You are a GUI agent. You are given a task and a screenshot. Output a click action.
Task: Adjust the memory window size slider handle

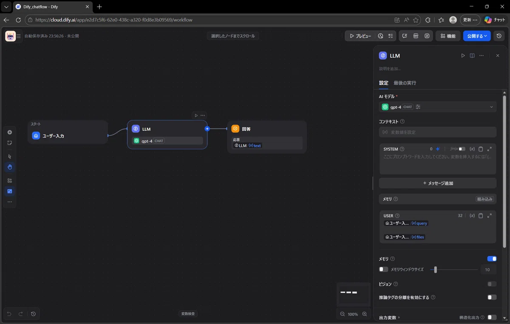pyautogui.click(x=435, y=270)
